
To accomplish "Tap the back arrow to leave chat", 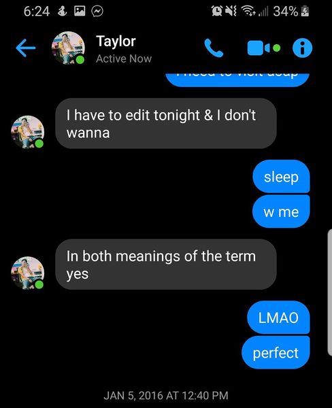I will coord(26,48).
